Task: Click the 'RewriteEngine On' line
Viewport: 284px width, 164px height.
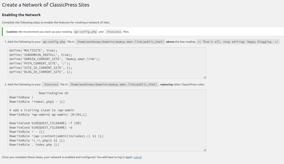Action: [x=54, y=93]
